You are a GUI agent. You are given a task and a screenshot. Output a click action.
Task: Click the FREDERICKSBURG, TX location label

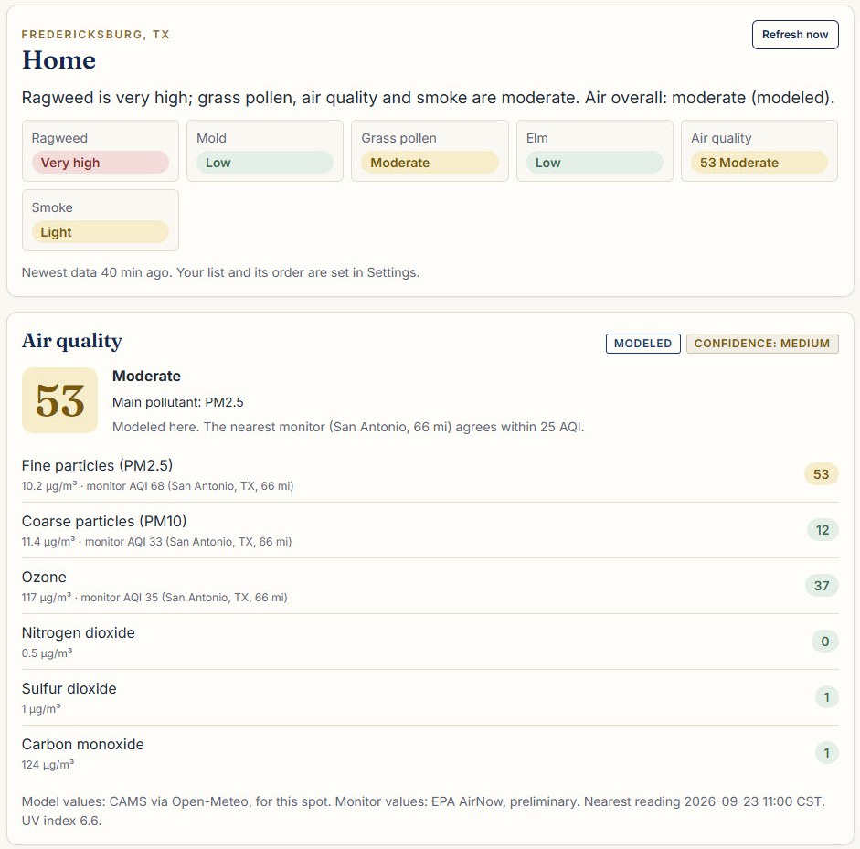coord(95,35)
